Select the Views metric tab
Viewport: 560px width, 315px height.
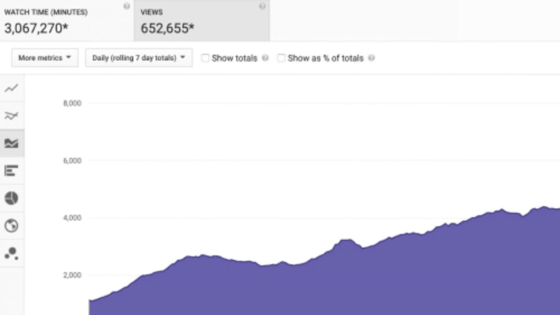tap(202, 20)
